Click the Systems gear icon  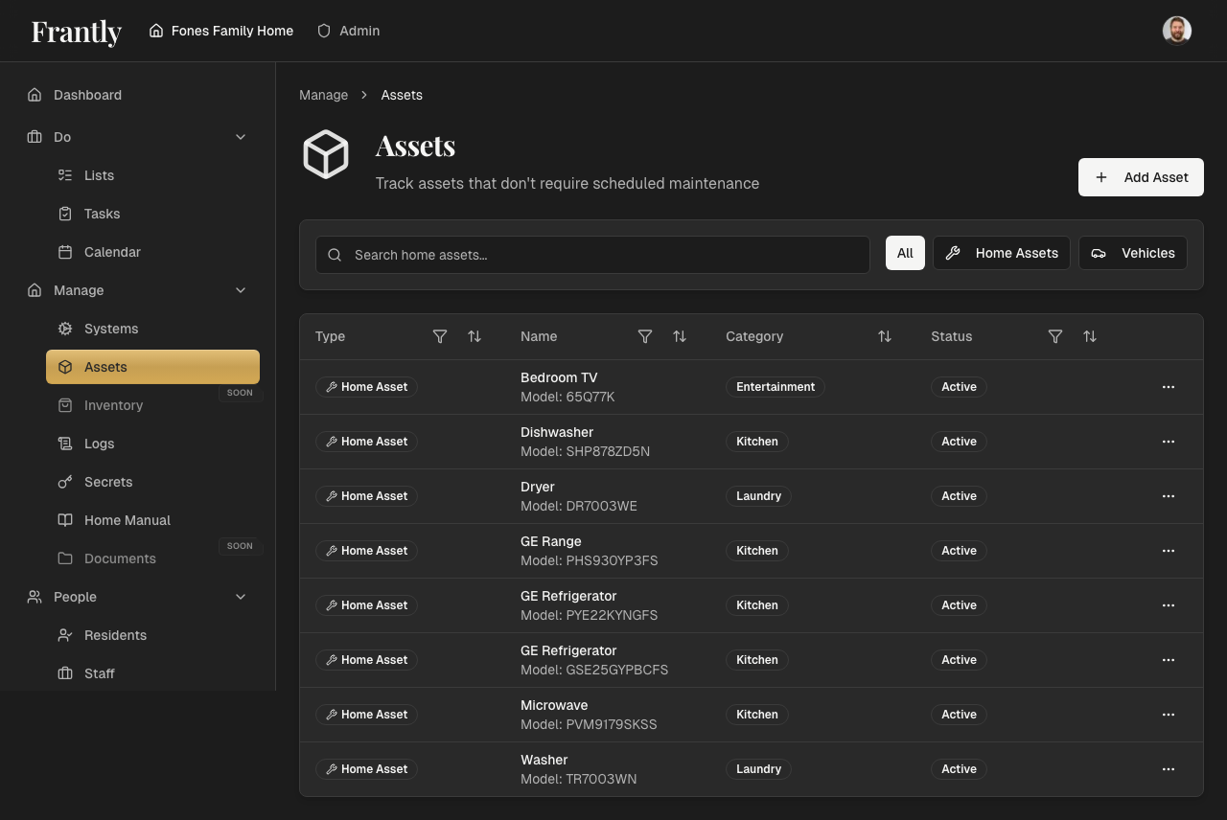tap(65, 329)
